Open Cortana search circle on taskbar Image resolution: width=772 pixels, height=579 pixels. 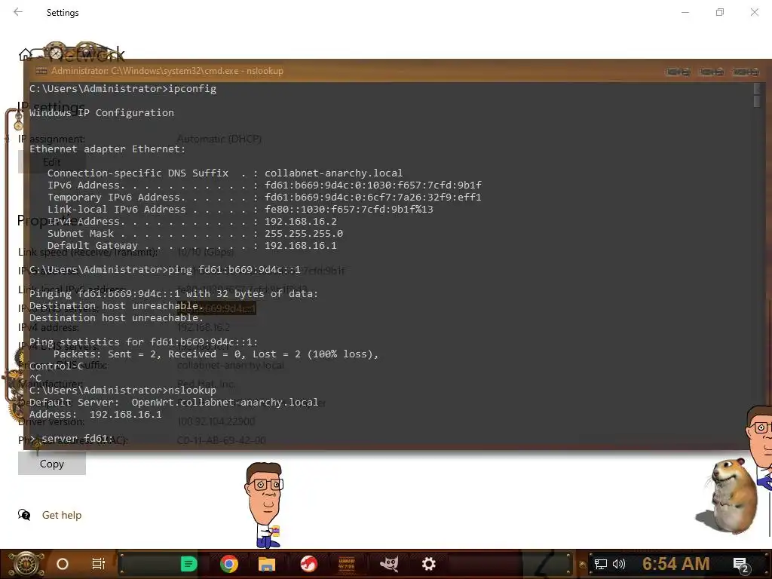[63, 564]
